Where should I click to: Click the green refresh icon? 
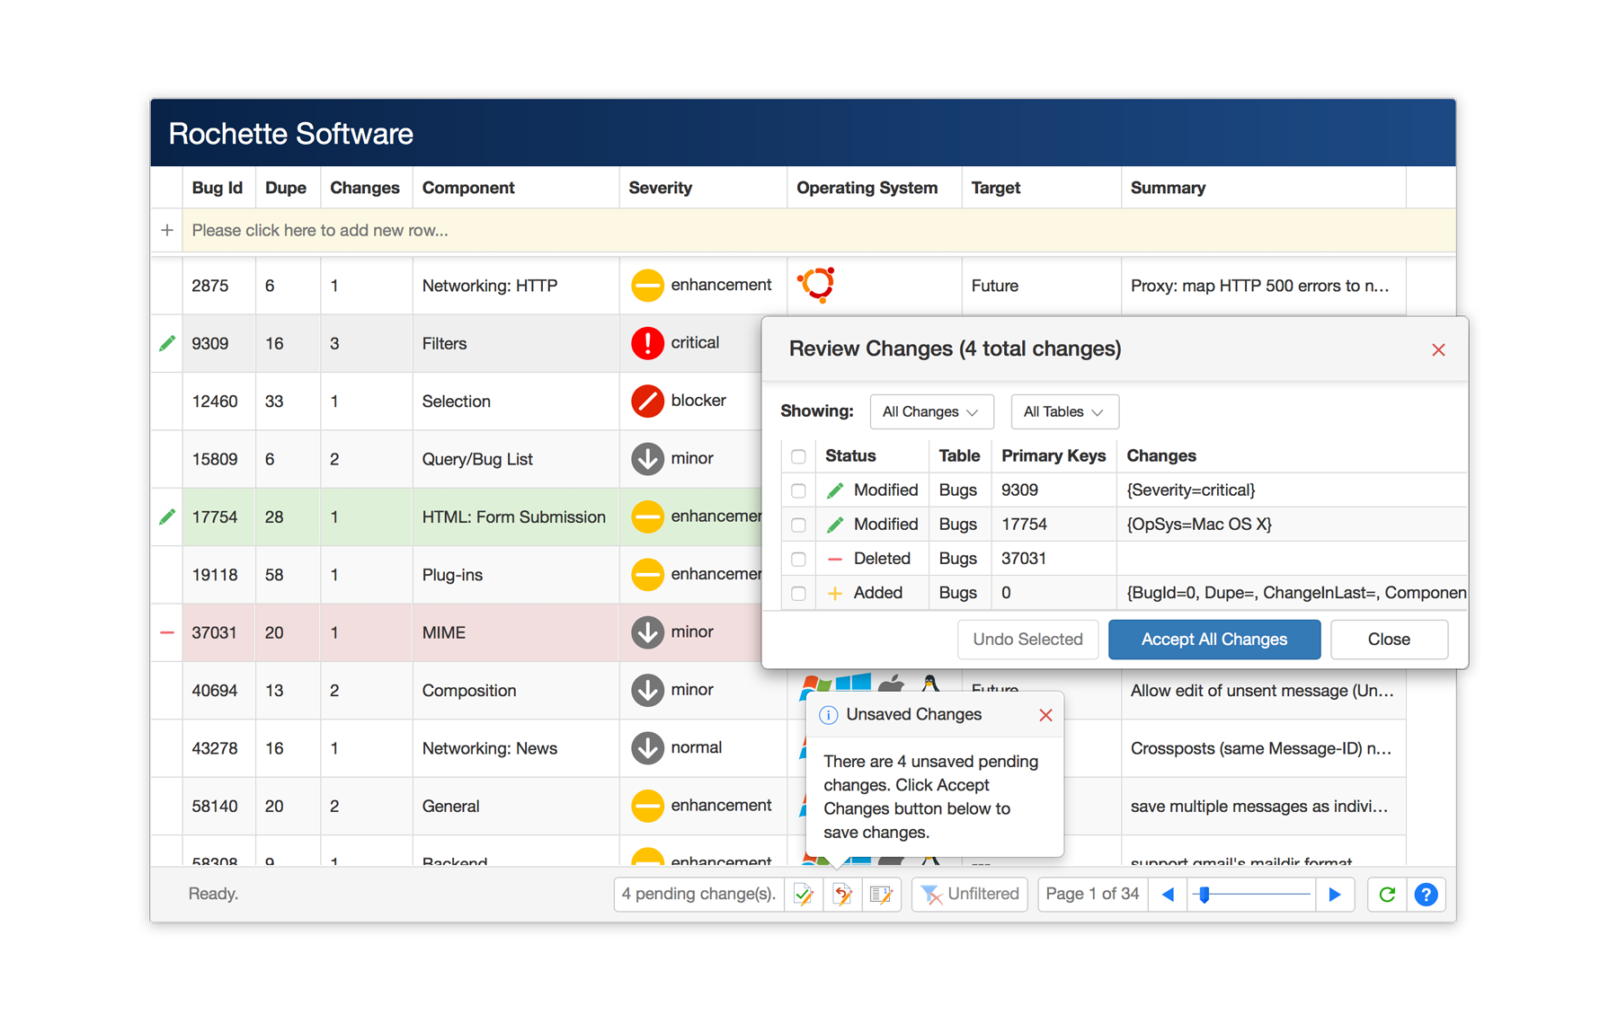pos(1387,894)
